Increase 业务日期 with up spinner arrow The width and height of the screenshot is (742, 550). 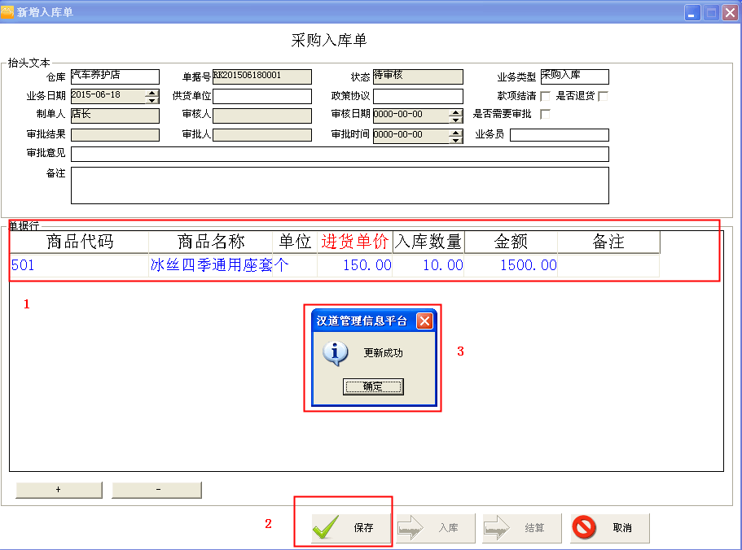point(151,93)
